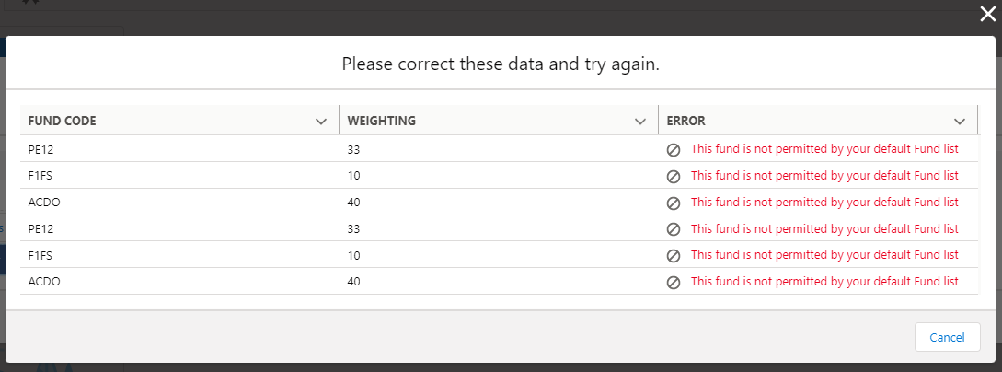
Task: Expand the Weighting column chevron menu
Action: click(640, 121)
